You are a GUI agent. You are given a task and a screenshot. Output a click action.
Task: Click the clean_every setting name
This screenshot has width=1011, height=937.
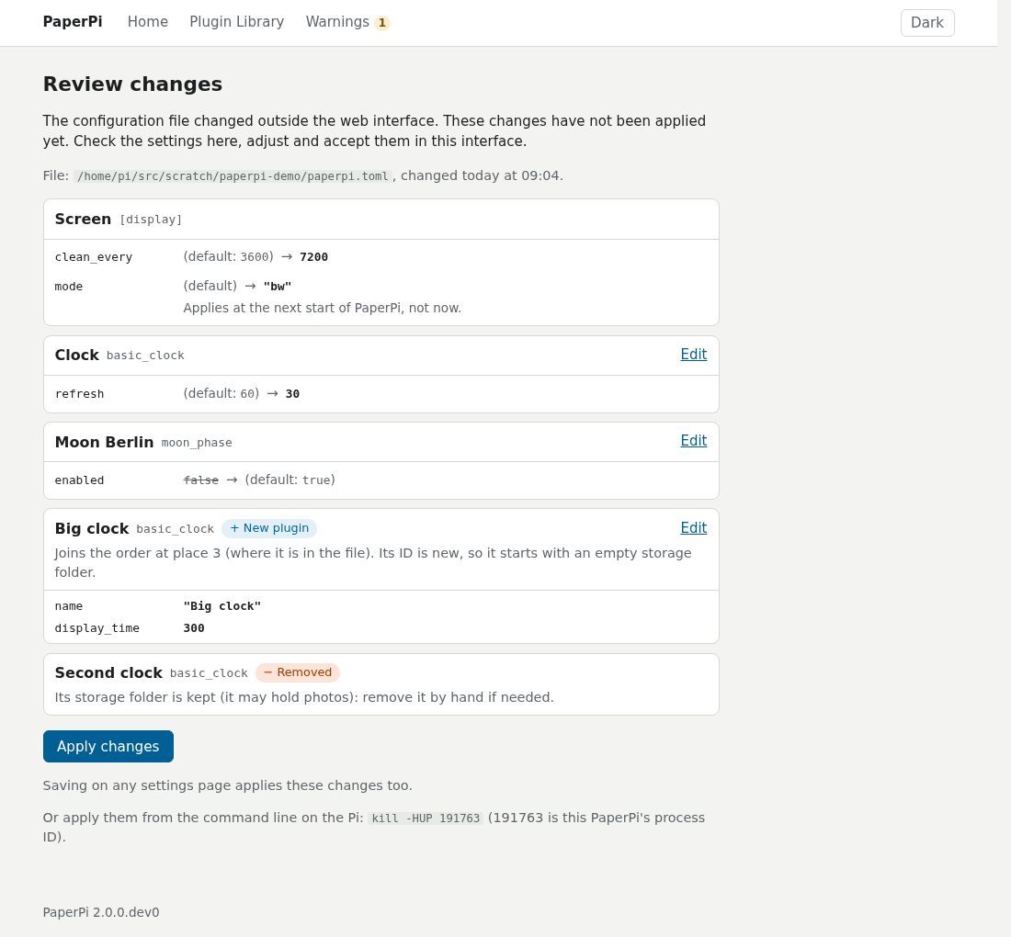tap(94, 257)
